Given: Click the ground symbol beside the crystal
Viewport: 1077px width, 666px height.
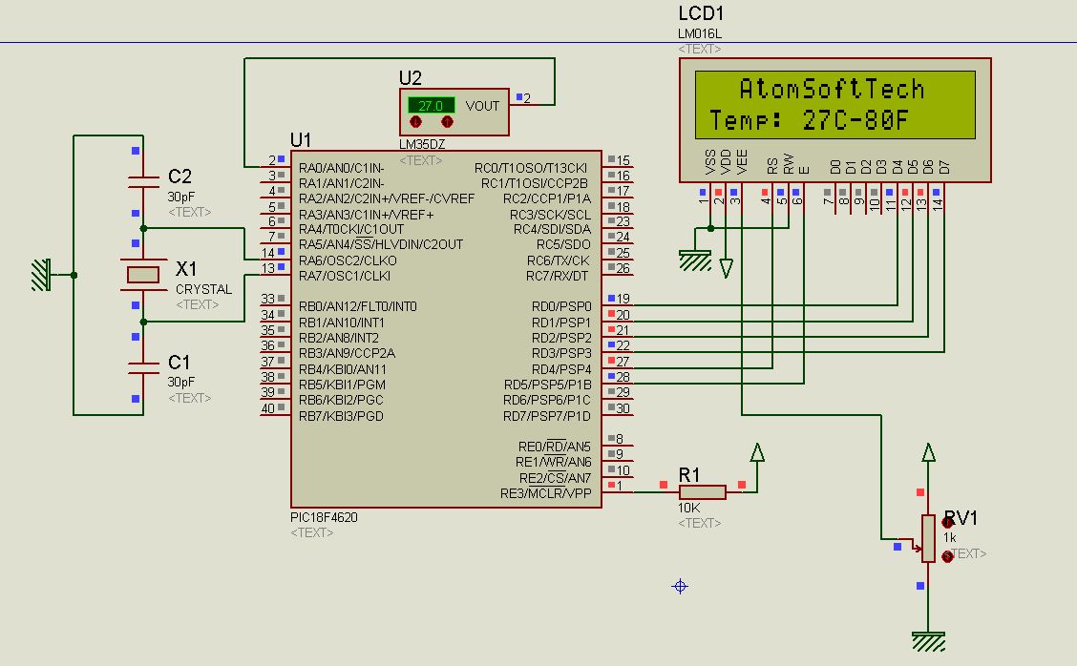Looking at the screenshot, I should coord(41,275).
